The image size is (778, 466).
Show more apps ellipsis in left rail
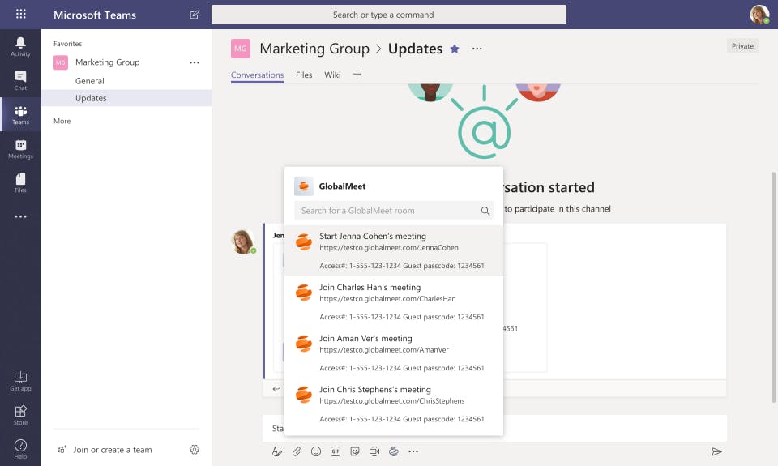point(20,216)
